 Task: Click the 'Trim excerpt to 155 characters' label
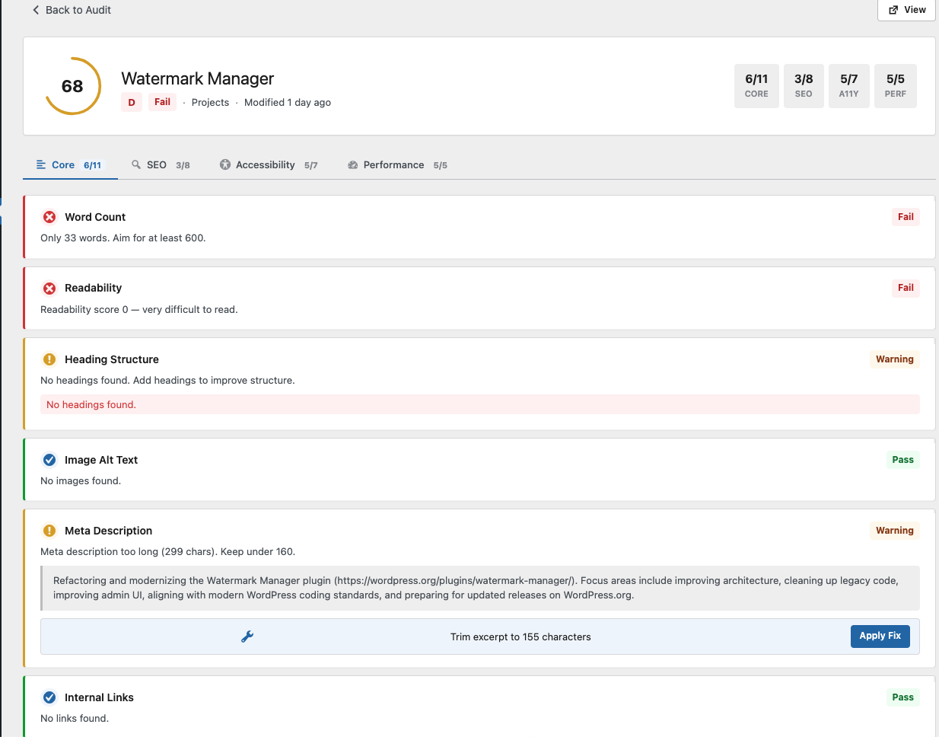click(520, 637)
